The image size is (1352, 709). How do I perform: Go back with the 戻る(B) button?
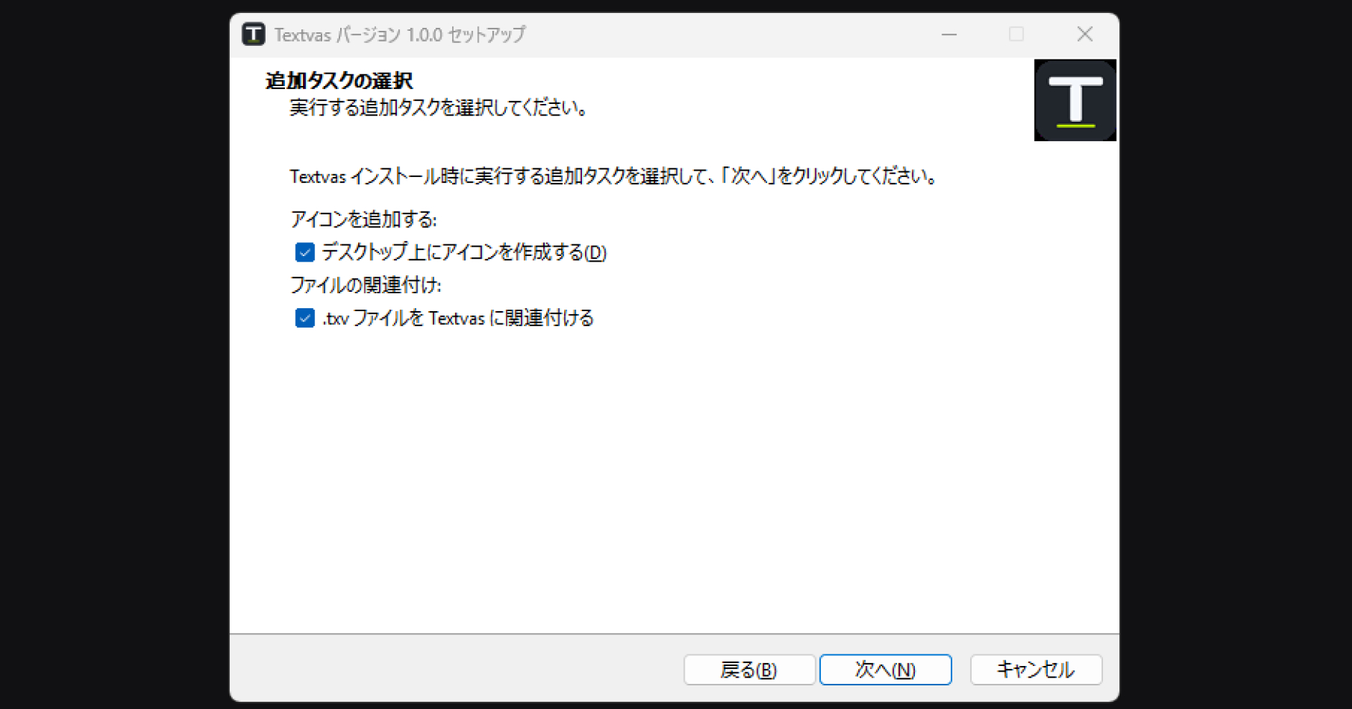pyautogui.click(x=749, y=670)
